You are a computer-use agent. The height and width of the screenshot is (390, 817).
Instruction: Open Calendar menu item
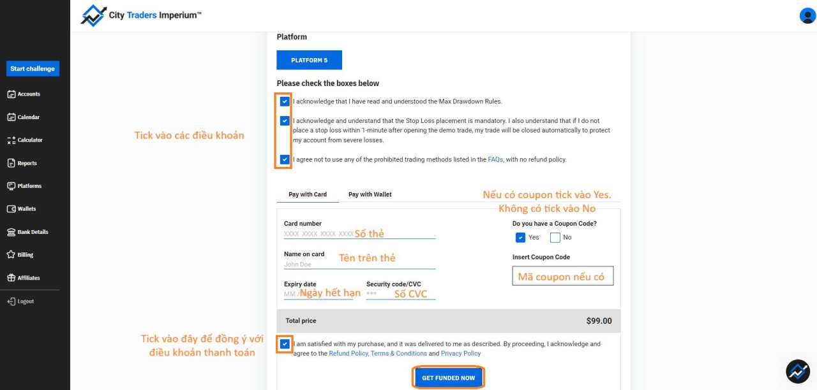pos(29,117)
